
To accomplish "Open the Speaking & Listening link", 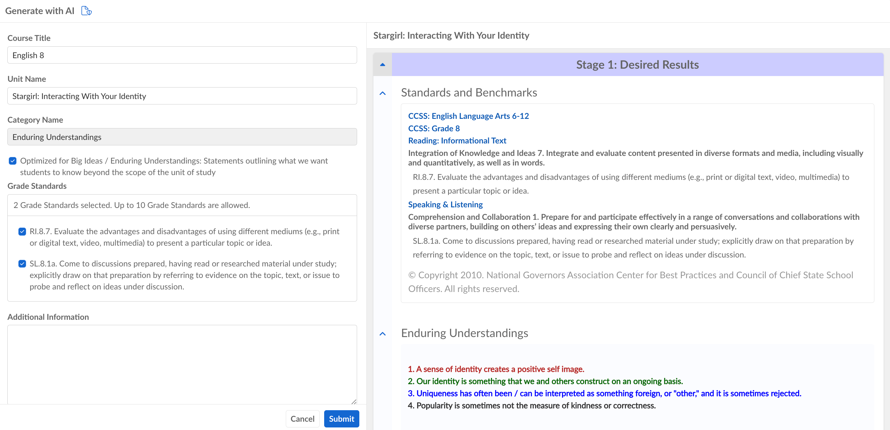I will pyautogui.click(x=445, y=204).
